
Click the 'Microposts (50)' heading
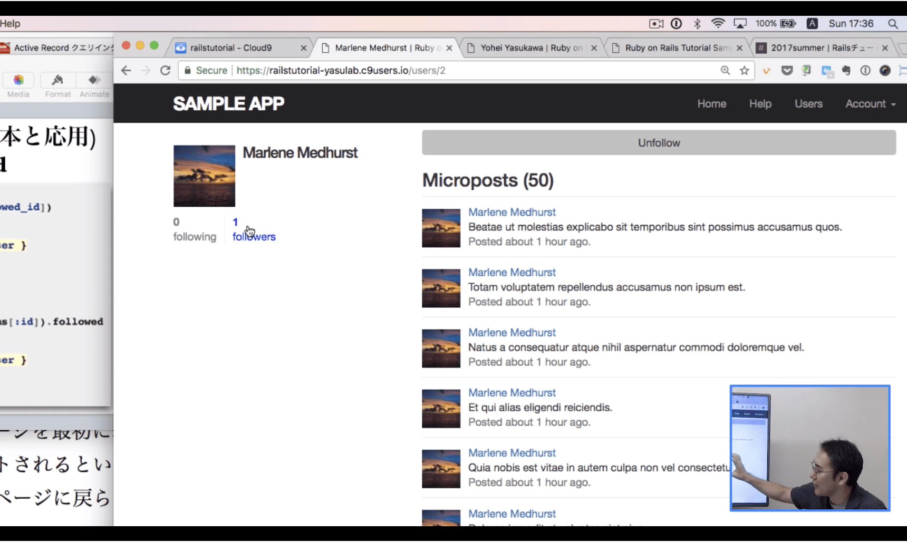point(488,180)
